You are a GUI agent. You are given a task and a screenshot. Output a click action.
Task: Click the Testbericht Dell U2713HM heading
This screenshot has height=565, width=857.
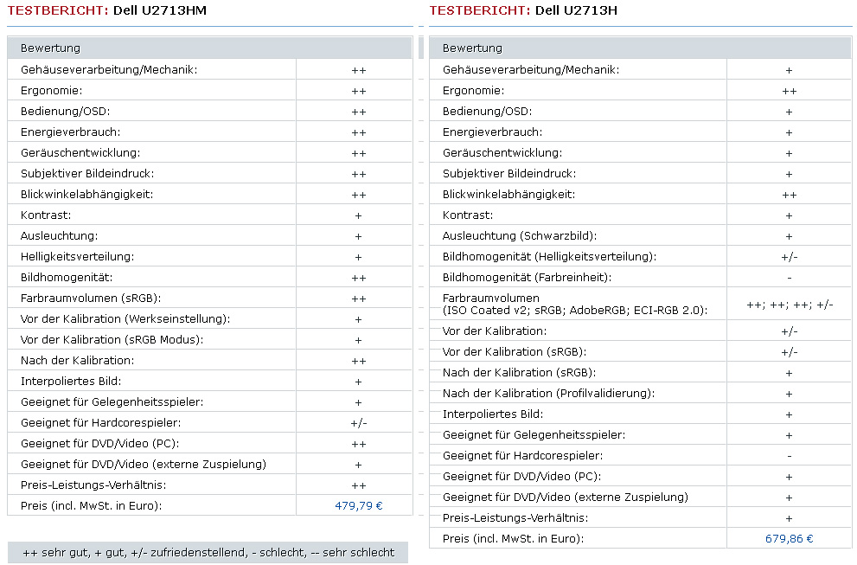pyautogui.click(x=106, y=10)
